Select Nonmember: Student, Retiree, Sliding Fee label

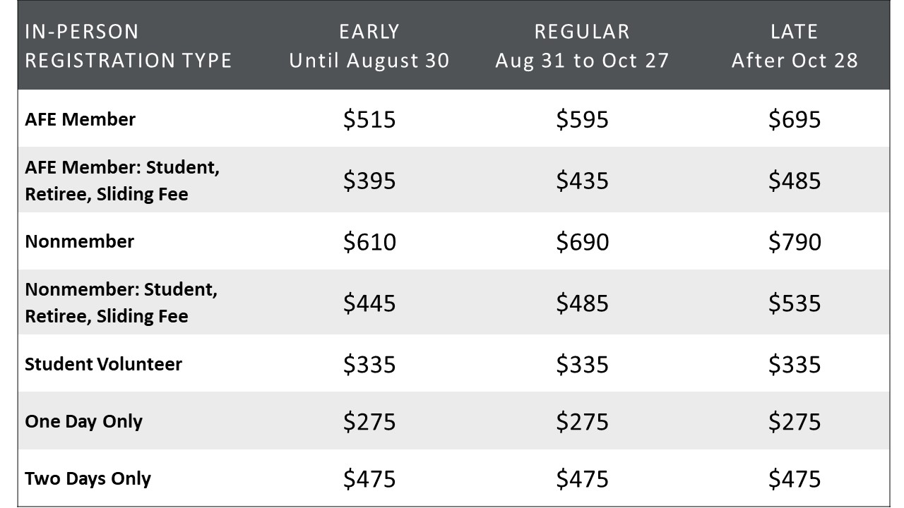[121, 303]
